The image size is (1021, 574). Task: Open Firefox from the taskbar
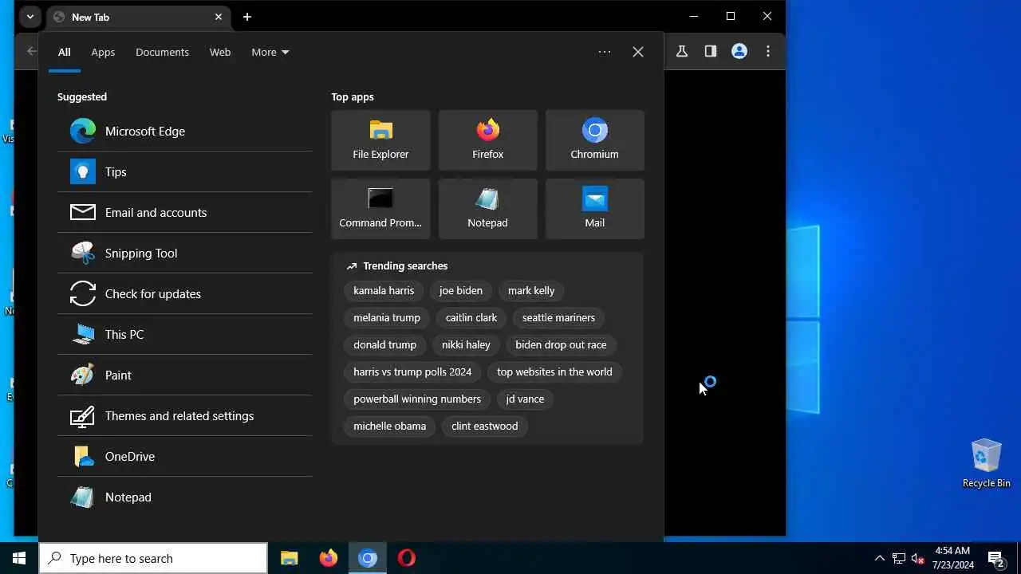pyautogui.click(x=329, y=558)
